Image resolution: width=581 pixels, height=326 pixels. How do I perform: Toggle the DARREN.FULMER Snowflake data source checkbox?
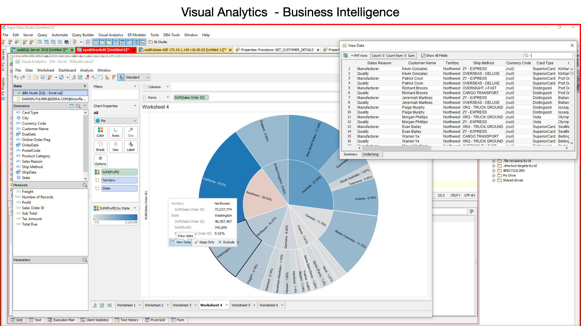[x=19, y=99]
